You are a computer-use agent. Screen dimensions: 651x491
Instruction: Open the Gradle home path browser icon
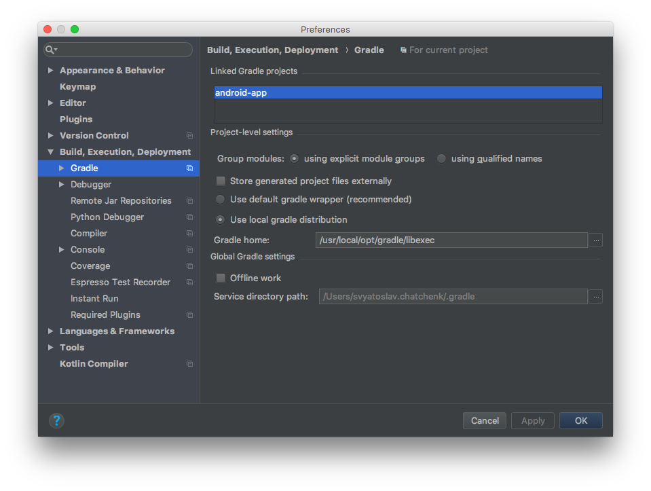point(596,240)
